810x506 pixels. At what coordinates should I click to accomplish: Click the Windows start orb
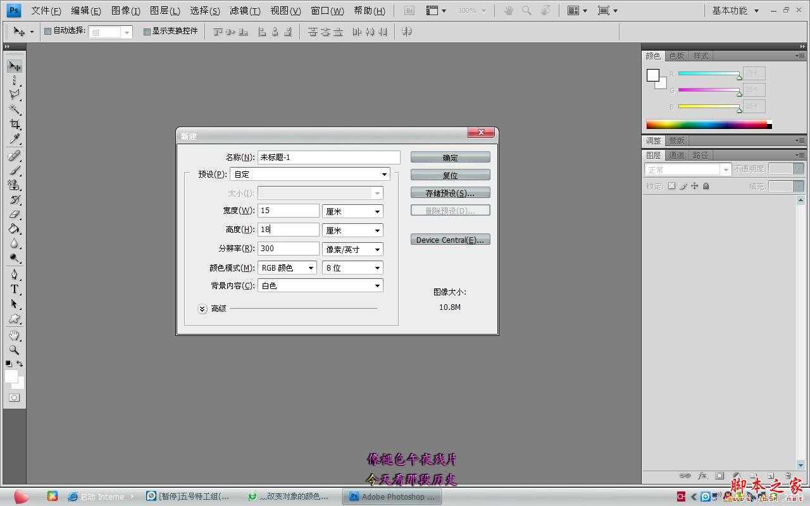click(21, 497)
